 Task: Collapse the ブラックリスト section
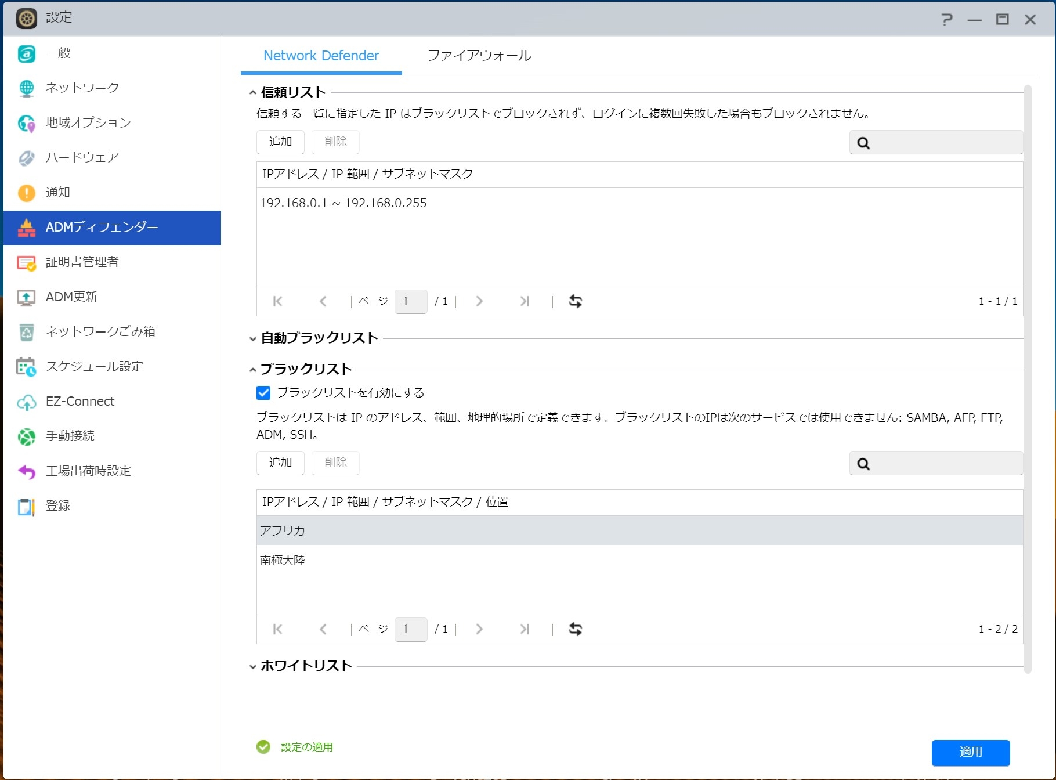[x=253, y=370]
